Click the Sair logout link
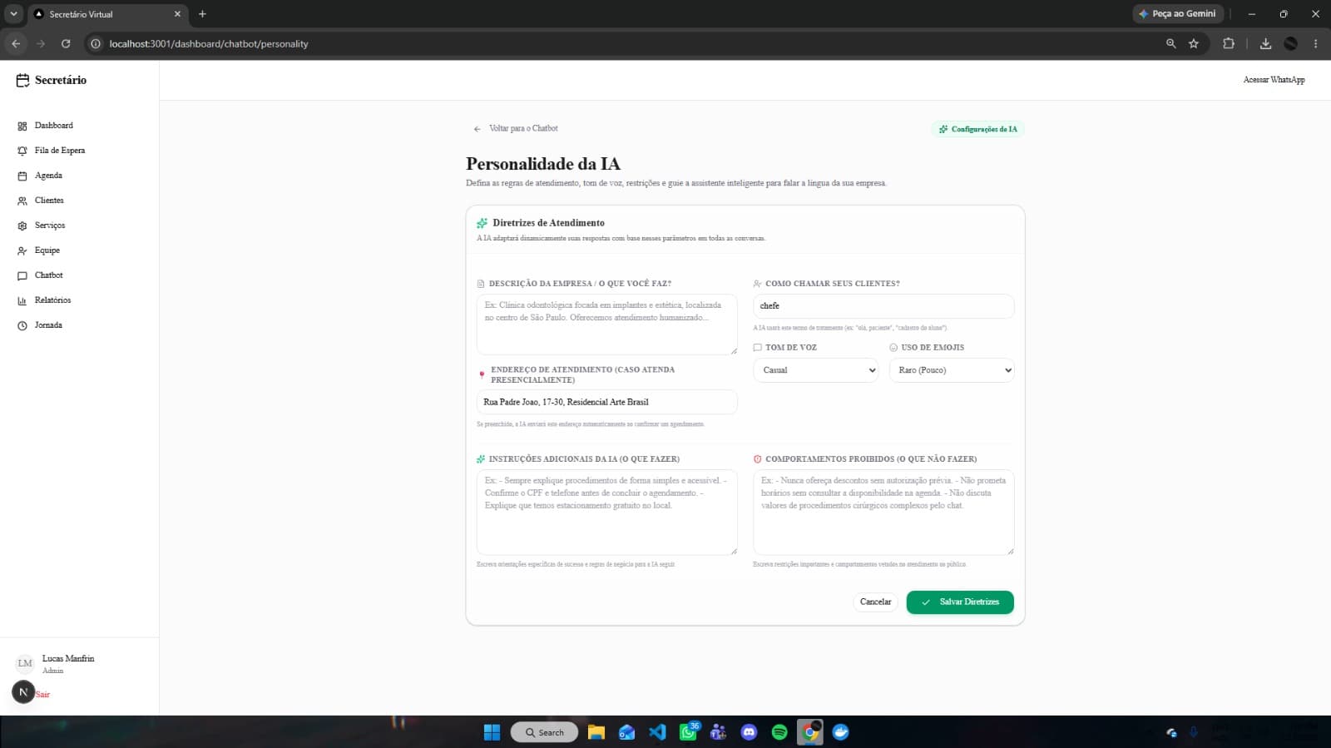 (42, 694)
